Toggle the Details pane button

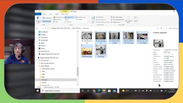coord(47,21)
